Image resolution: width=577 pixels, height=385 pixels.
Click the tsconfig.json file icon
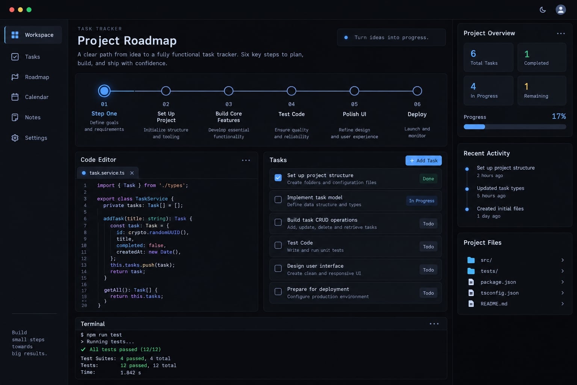point(471,293)
